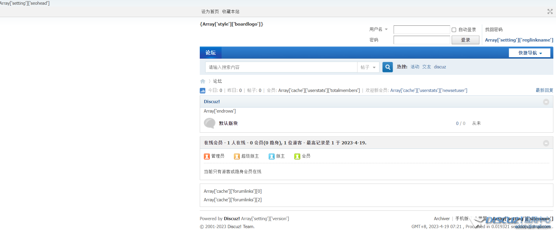This screenshot has height=234, width=556.
Task: Open the forum statistics chart icon
Action: coord(202,91)
